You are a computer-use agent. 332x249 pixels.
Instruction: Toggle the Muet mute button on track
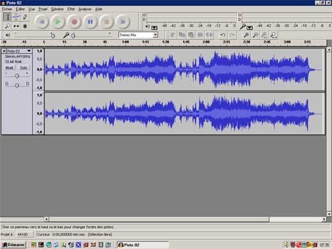(10, 68)
